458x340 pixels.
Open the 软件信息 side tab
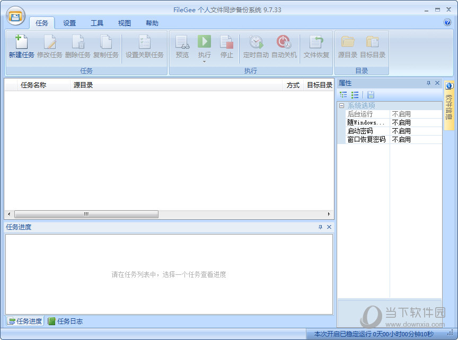coord(449,105)
